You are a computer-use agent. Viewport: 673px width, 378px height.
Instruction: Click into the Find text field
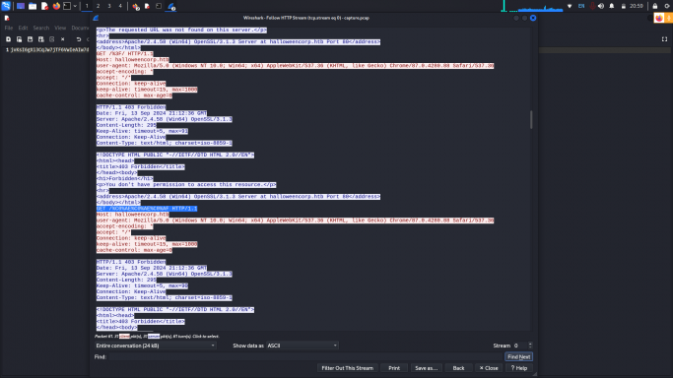coord(305,356)
